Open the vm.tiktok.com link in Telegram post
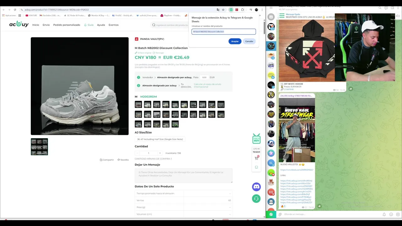 [296, 170]
